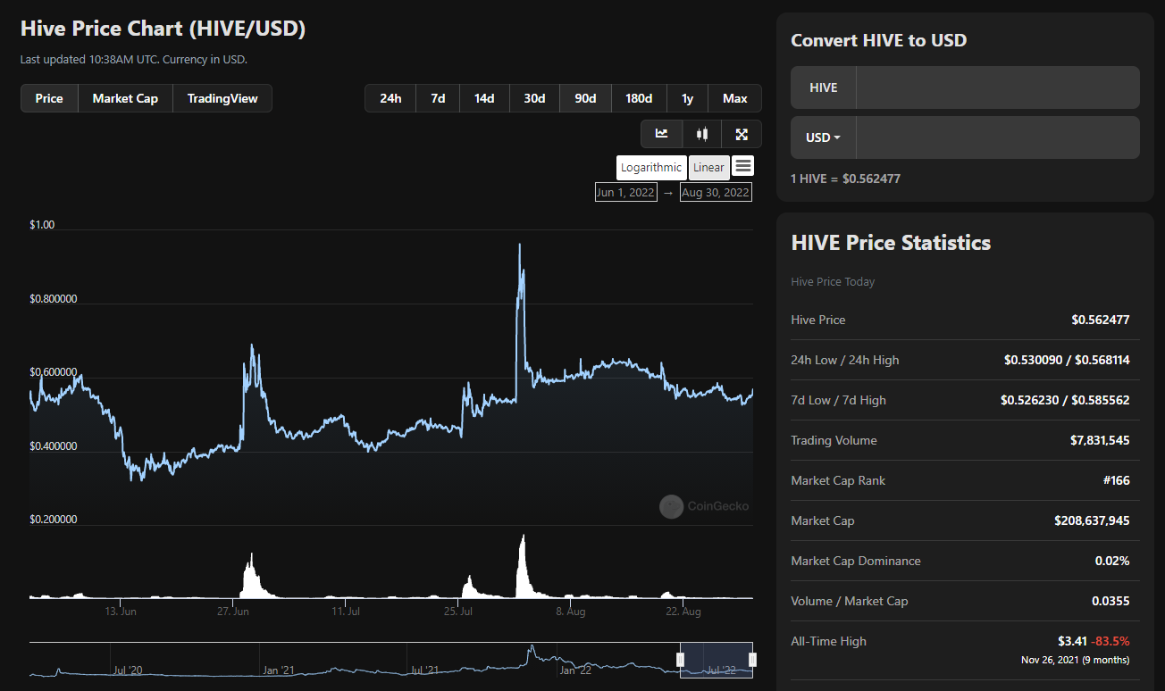Toggle Linear scale
1165x691 pixels.
(x=709, y=168)
